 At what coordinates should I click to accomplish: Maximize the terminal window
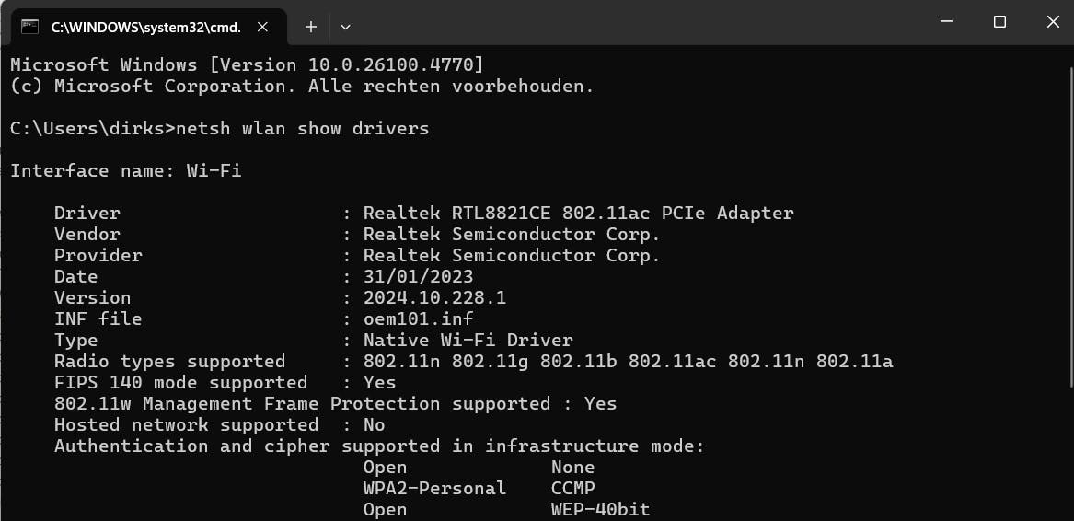pyautogui.click(x=999, y=22)
